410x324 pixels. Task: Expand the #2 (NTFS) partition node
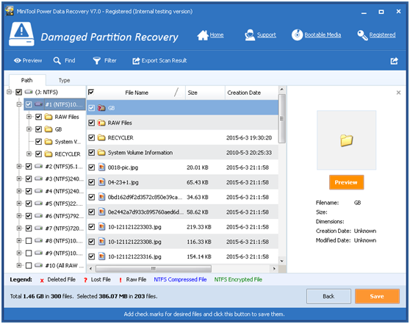[x=19, y=166]
